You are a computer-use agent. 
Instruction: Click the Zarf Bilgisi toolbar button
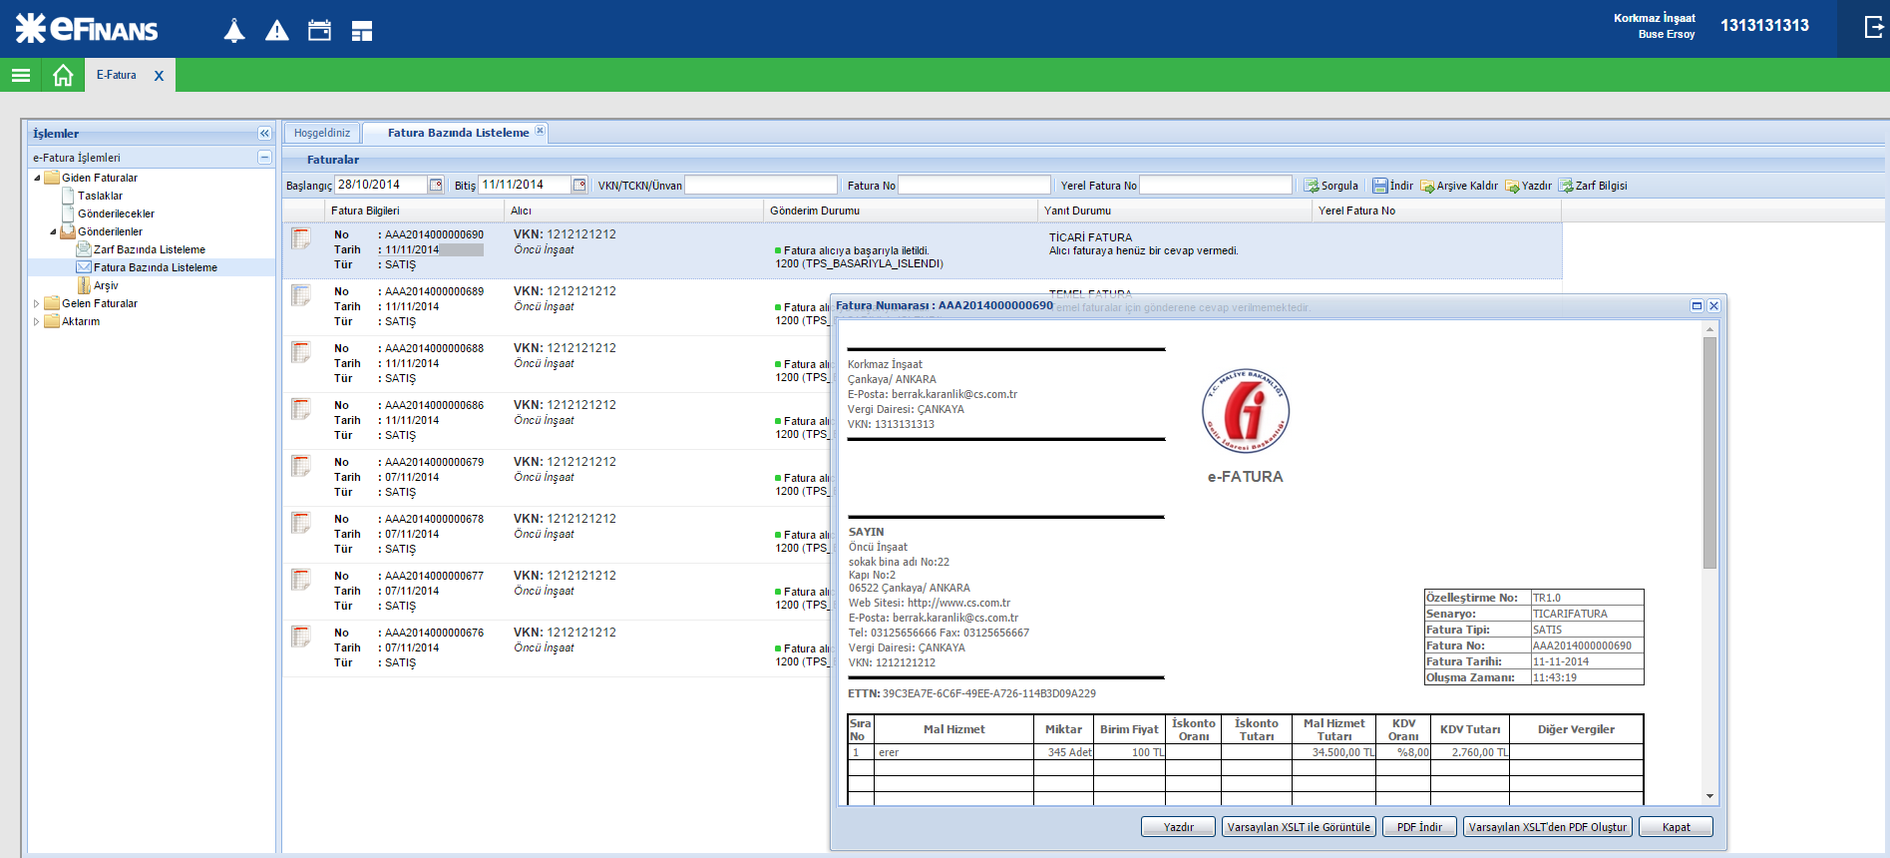coord(1593,186)
